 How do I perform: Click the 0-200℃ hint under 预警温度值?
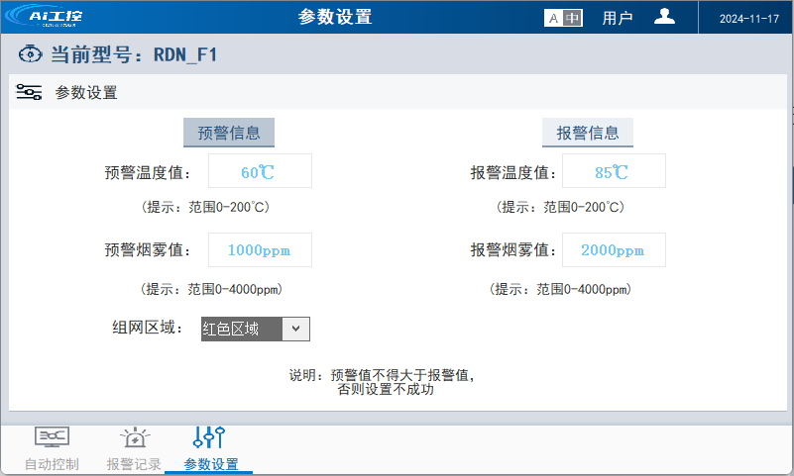tap(205, 207)
